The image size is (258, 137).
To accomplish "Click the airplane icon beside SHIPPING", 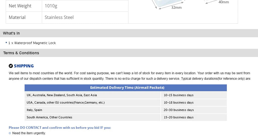I will (x=11, y=66).
